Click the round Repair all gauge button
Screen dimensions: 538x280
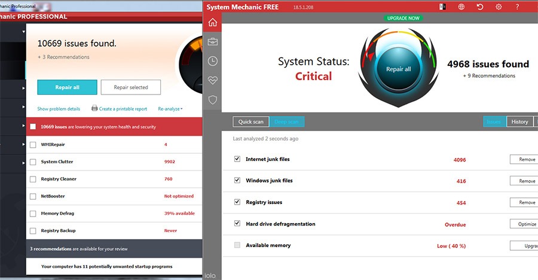[x=398, y=69]
